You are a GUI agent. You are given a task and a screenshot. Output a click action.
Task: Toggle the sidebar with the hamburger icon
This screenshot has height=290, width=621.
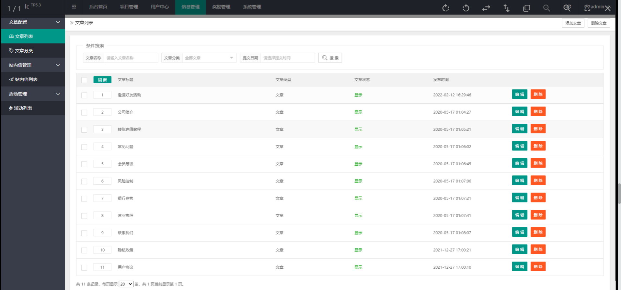click(74, 7)
